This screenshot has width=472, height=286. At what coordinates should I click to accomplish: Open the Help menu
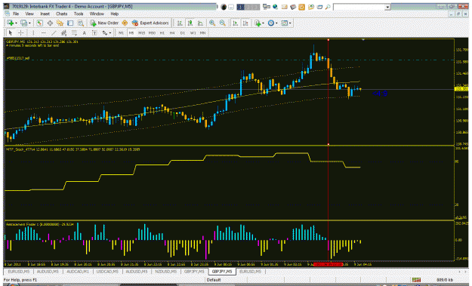point(114,14)
